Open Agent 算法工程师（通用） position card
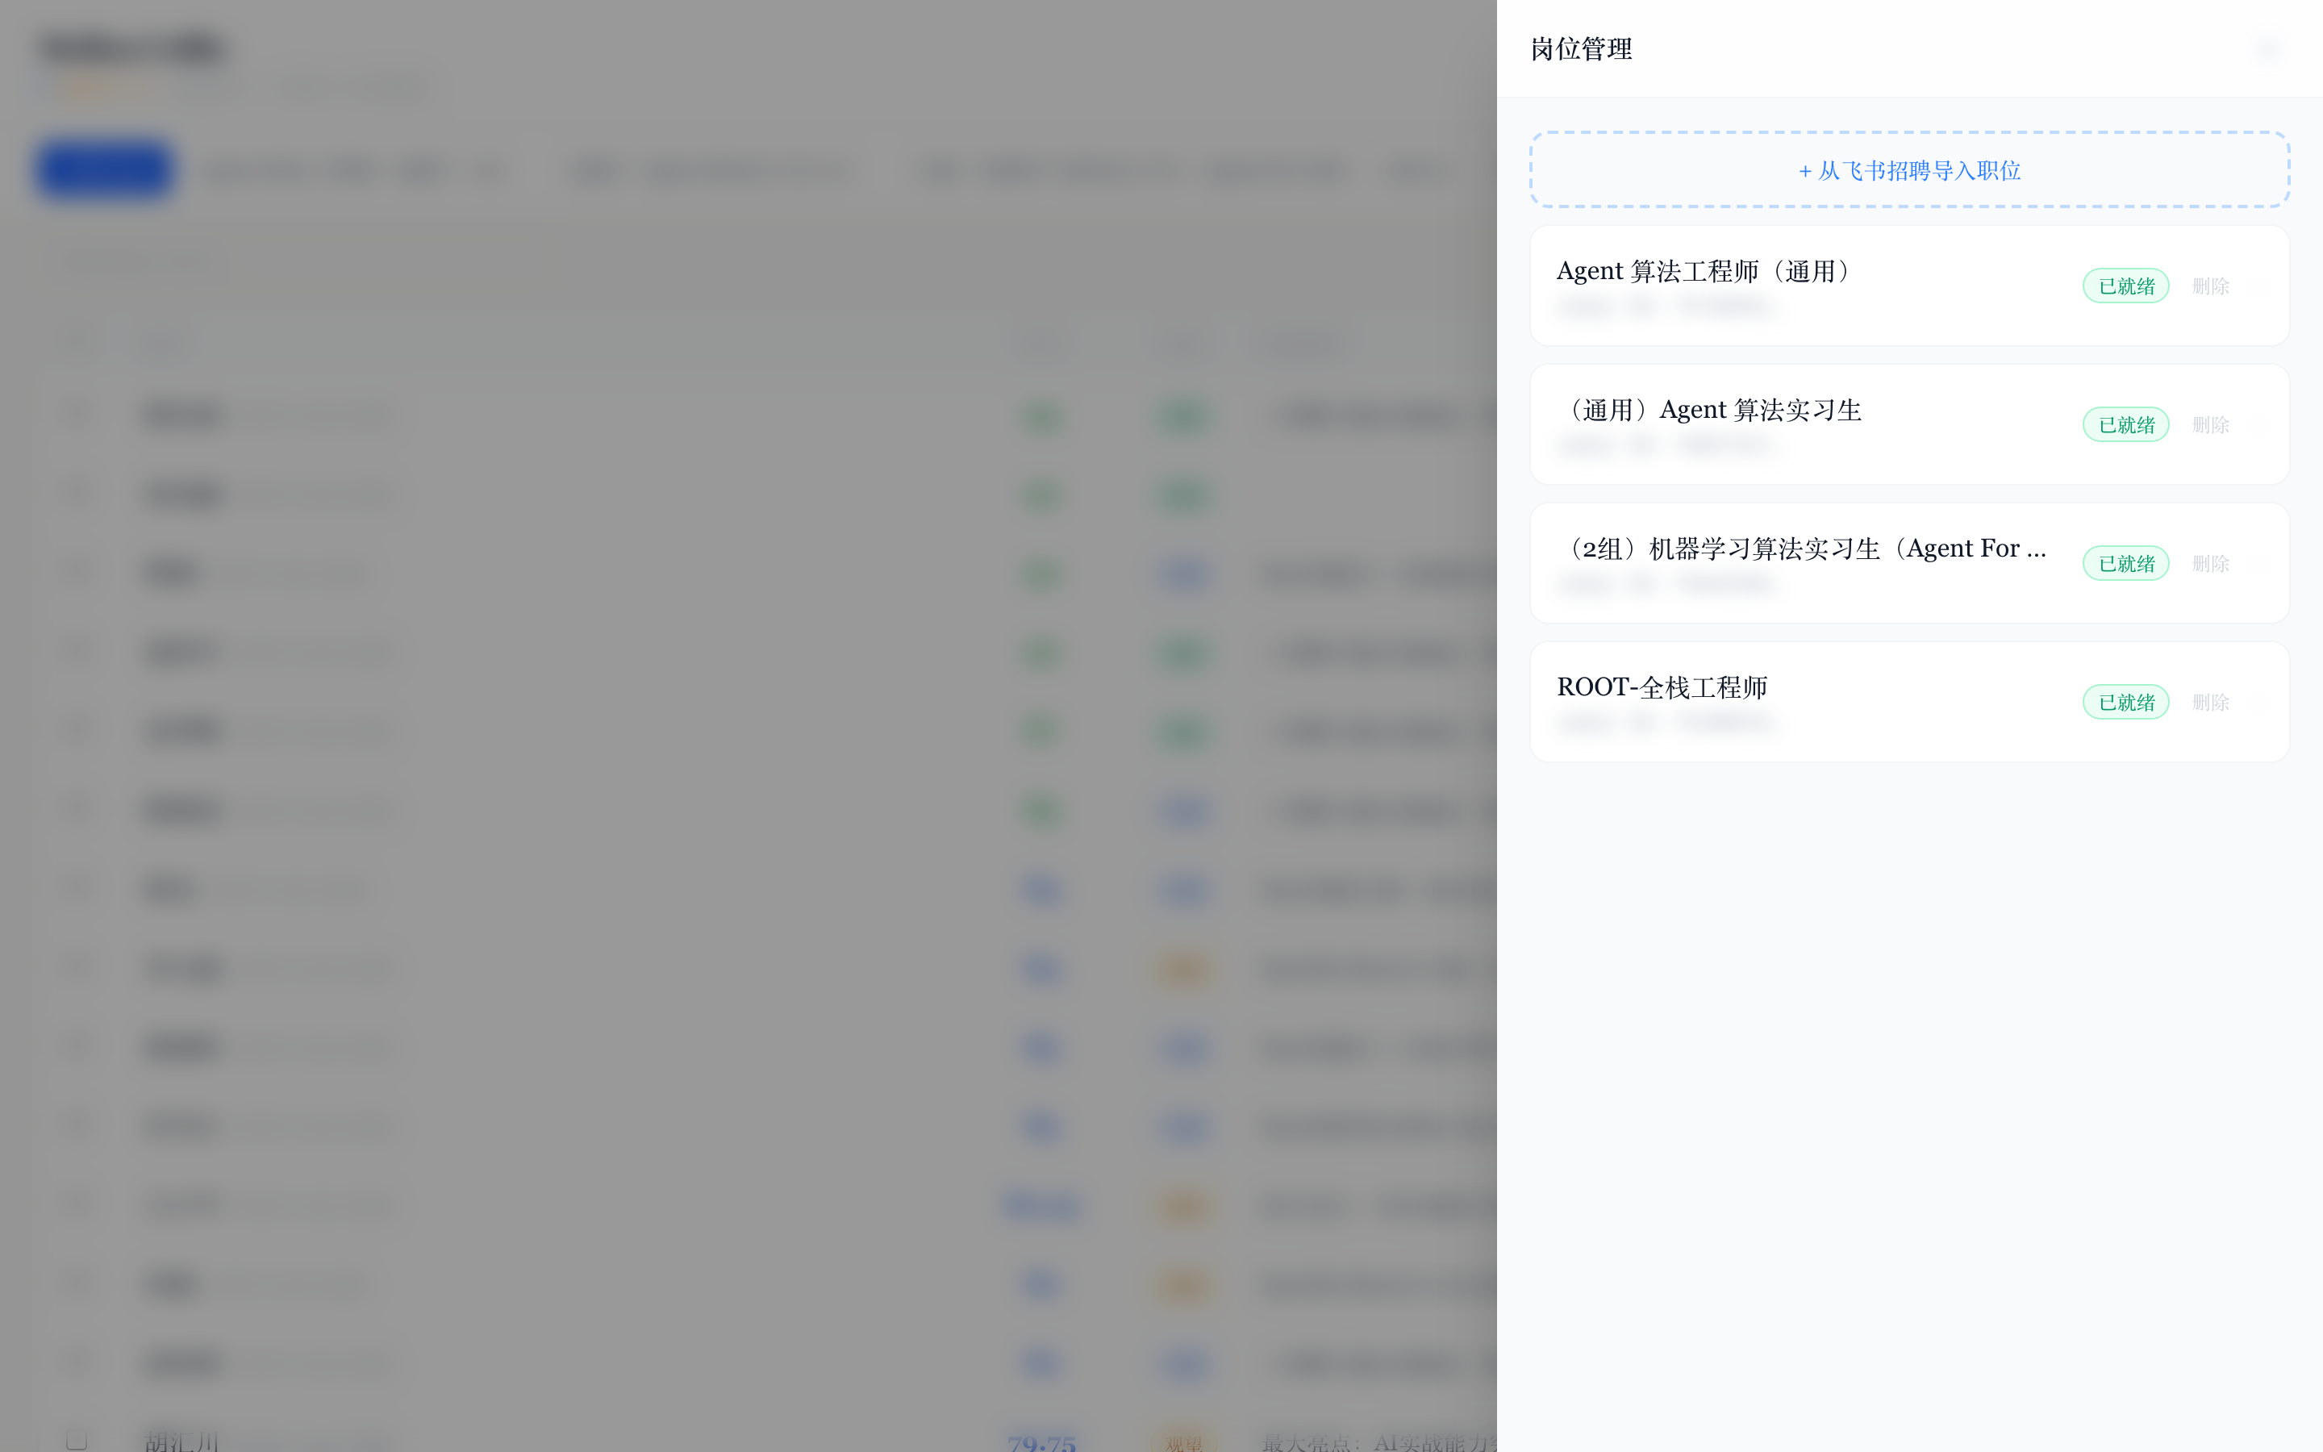The image size is (2323, 1452). click(x=1703, y=272)
